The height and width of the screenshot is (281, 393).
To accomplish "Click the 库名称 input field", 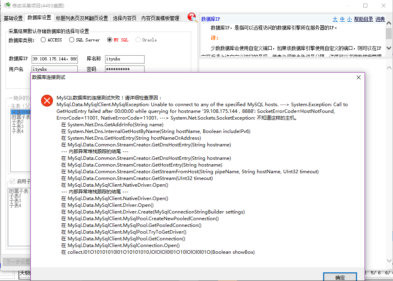I will point(124,59).
